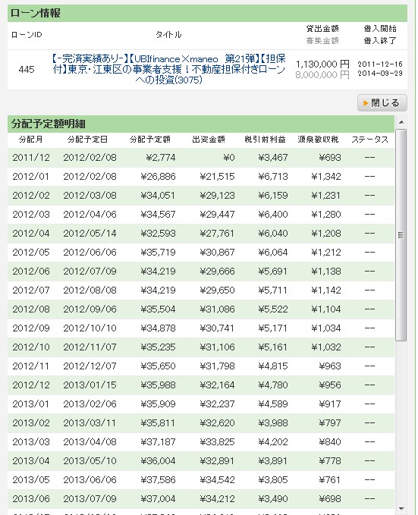Screen dimensions: 418x515
Task: Click the ¥21,515 investment amount
Action: click(217, 177)
